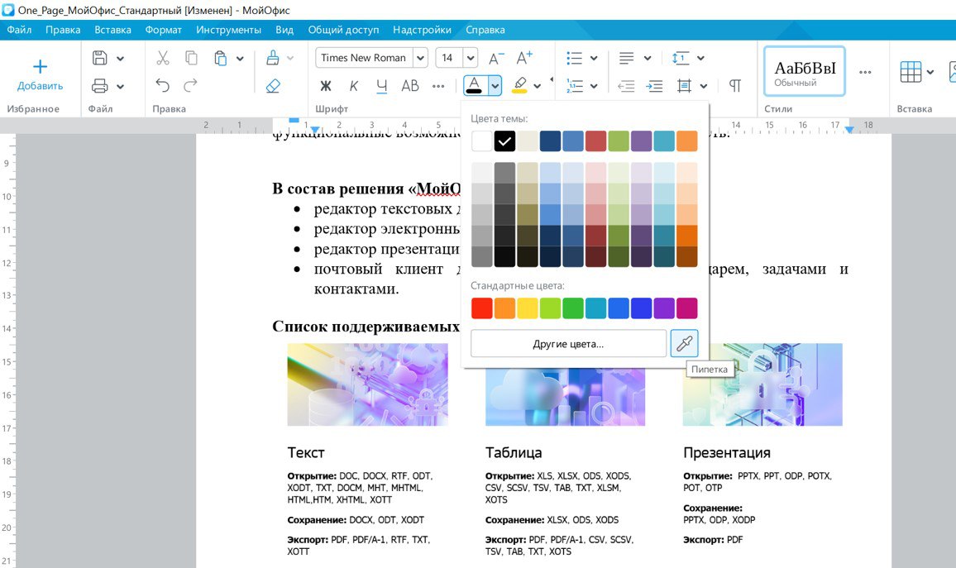Increase font size with A+ icon
This screenshot has height=568, width=956.
(524, 58)
